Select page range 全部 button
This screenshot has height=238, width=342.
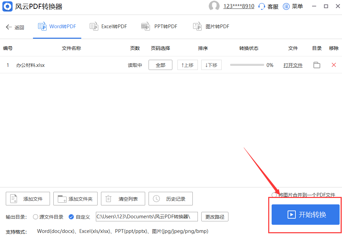[x=160, y=65]
